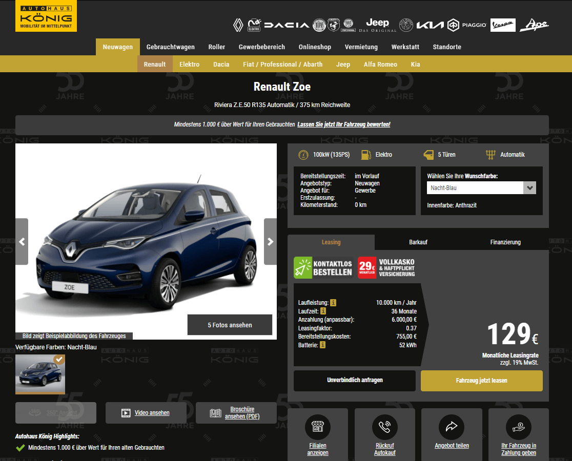
Task: Click the 'Innenfarbe: Anthrazit' text
Action: click(452, 205)
